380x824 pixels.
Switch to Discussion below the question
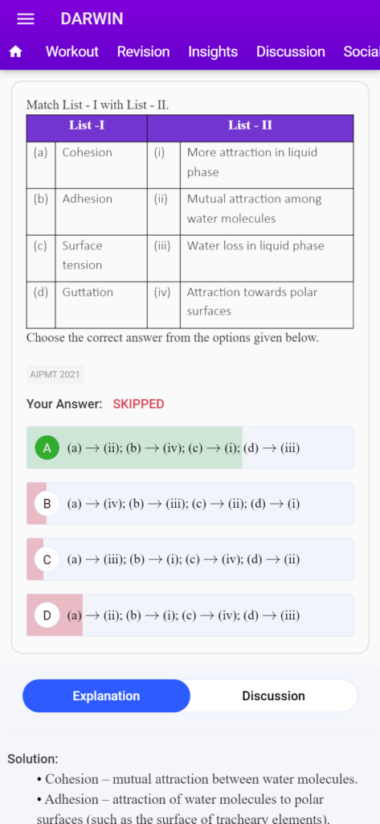click(273, 696)
